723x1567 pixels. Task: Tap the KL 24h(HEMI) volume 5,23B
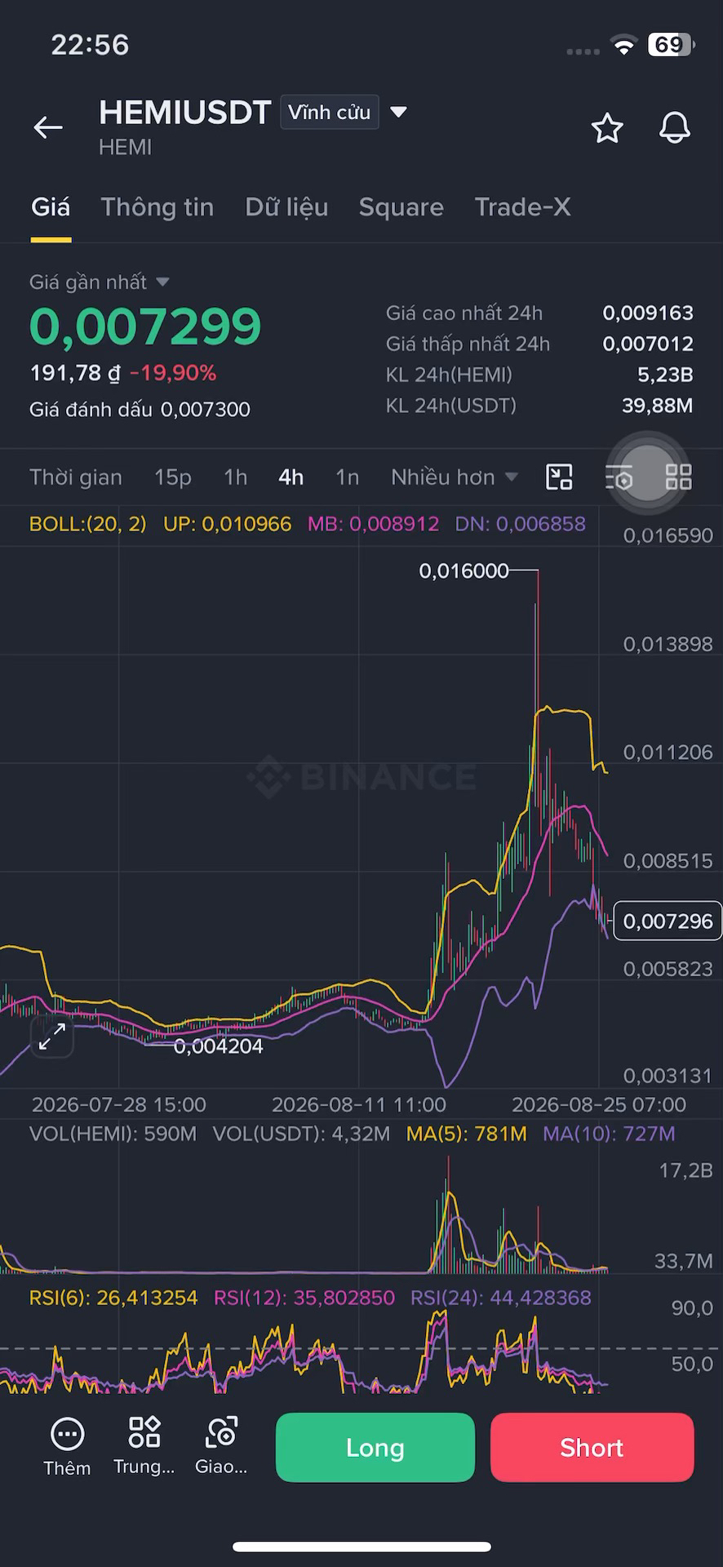[x=666, y=375]
